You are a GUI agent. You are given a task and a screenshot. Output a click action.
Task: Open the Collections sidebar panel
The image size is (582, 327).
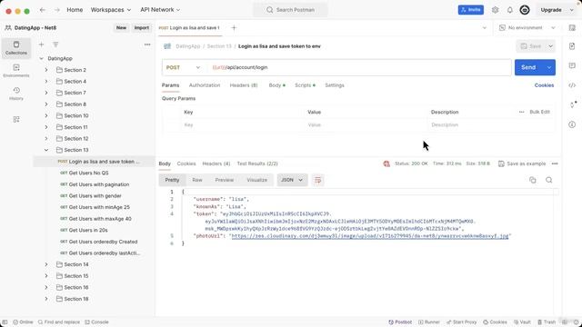click(16, 48)
